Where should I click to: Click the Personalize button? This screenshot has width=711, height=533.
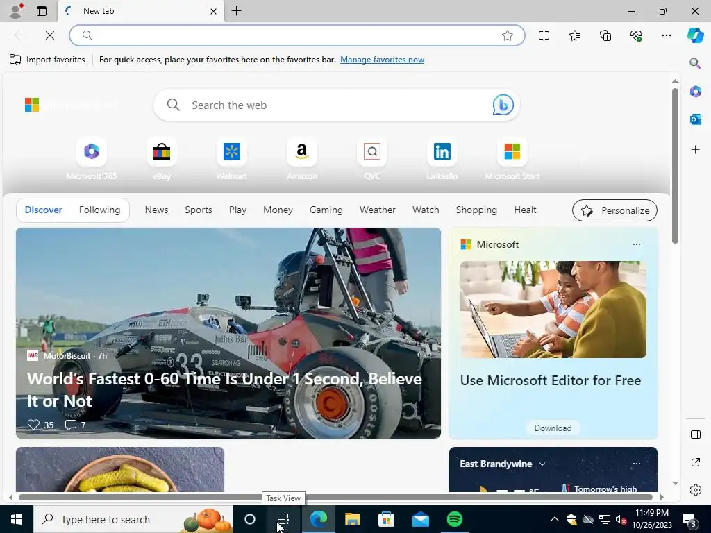click(614, 210)
